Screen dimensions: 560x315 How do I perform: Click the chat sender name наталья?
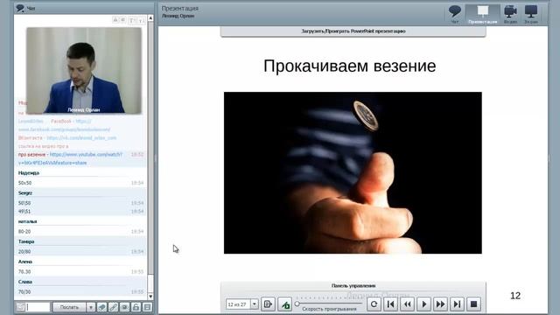[27, 221]
